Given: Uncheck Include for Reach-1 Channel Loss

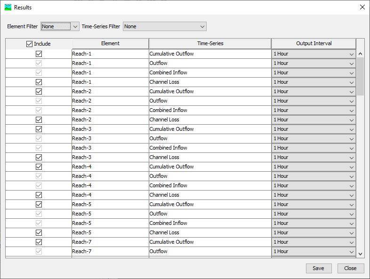Looking at the screenshot, I should click(x=39, y=82).
